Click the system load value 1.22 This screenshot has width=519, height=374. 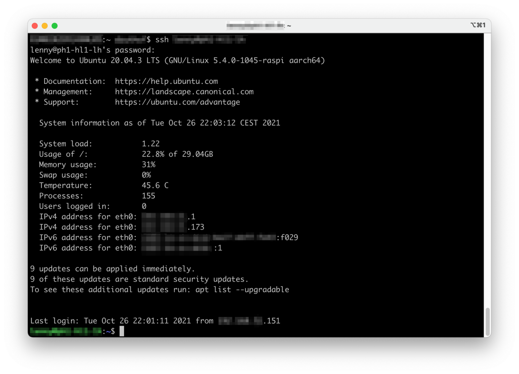pyautogui.click(x=151, y=144)
